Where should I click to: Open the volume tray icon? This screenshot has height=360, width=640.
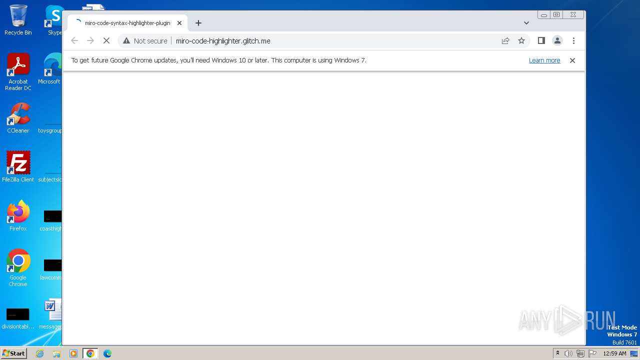[568, 353]
